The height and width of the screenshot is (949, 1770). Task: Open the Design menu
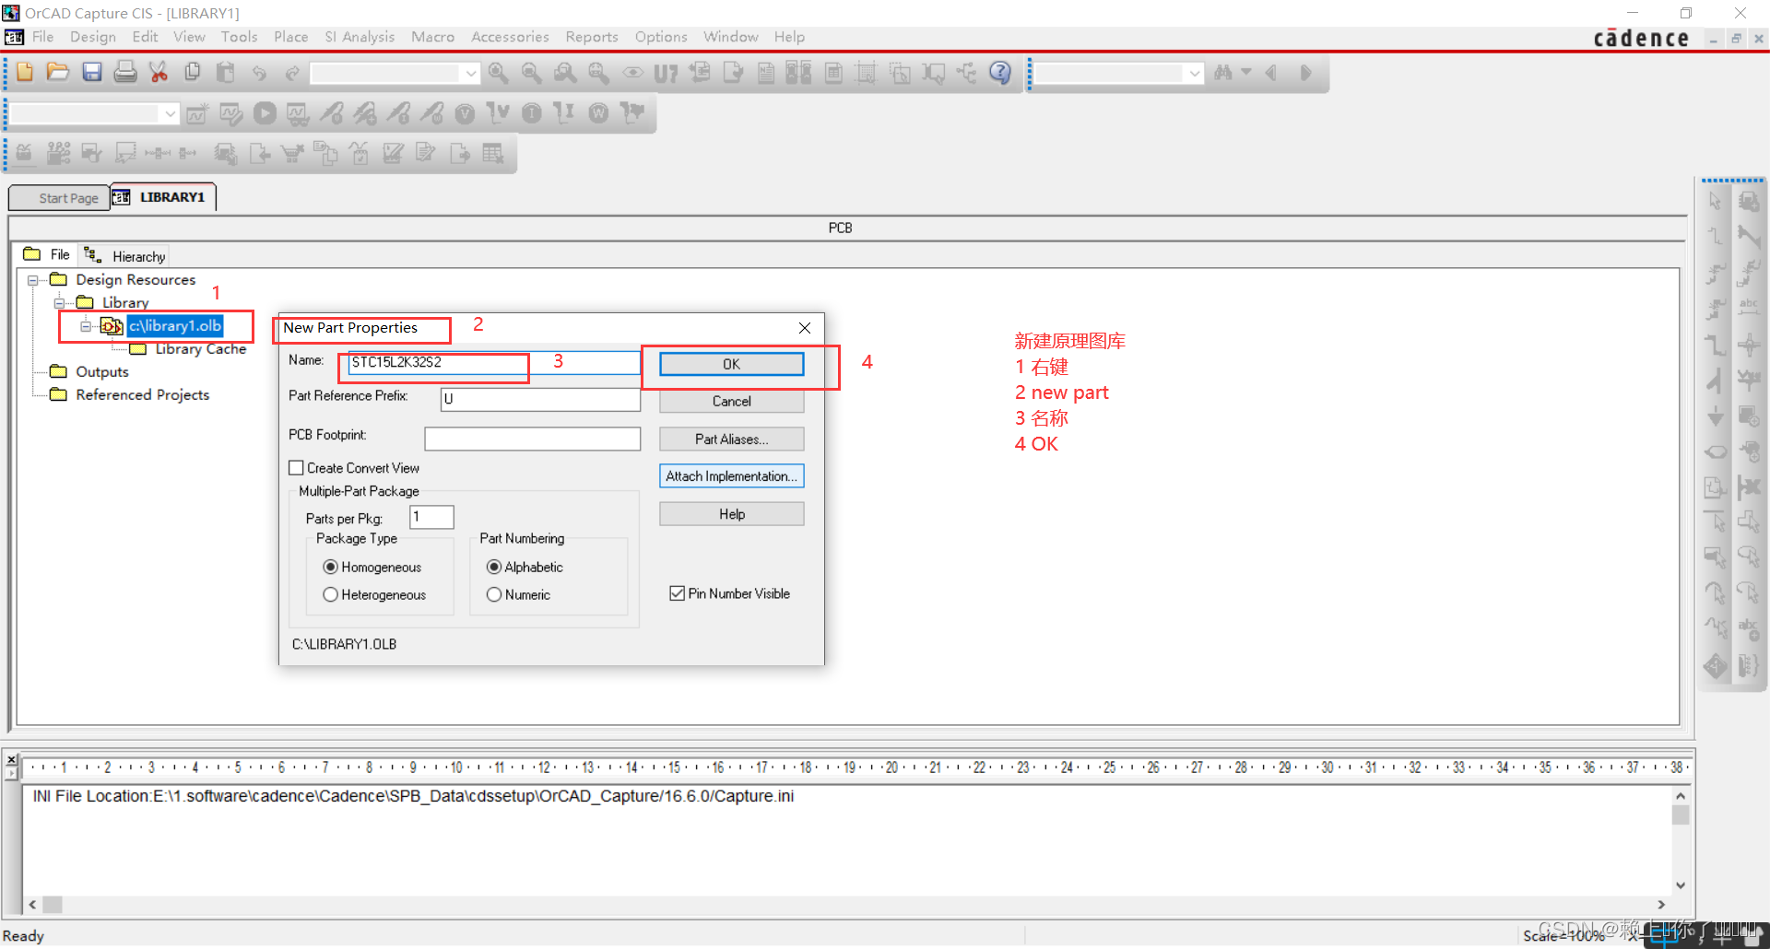[93, 37]
